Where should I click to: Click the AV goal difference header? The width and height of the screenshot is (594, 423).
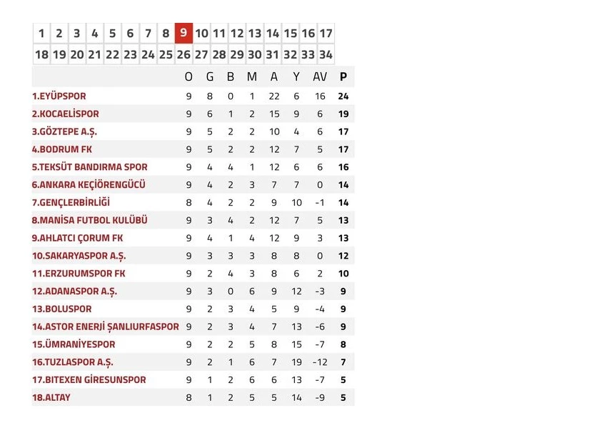(320, 77)
